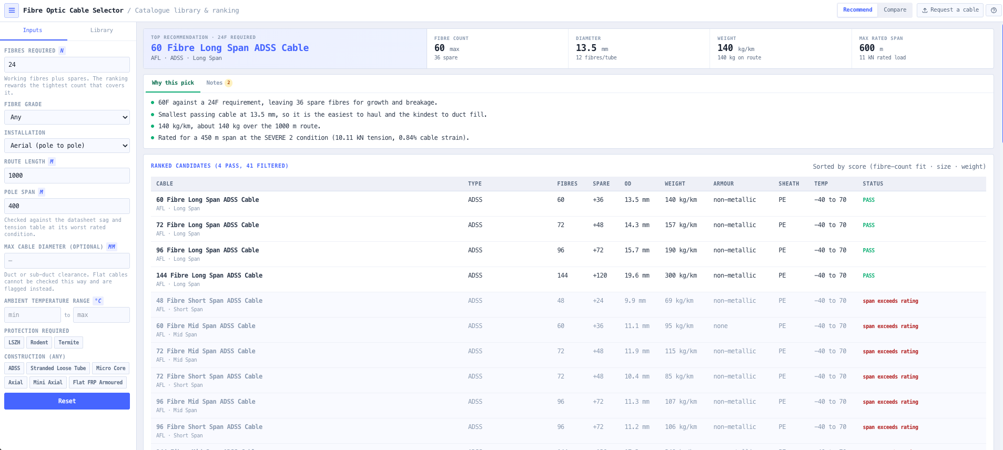The height and width of the screenshot is (450, 1003).
Task: Toggle the Stranded Loose Tube chip
Action: [58, 369]
